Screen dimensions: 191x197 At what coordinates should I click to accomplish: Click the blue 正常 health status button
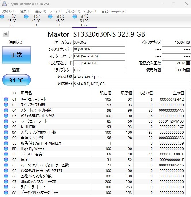[x=16, y=55]
